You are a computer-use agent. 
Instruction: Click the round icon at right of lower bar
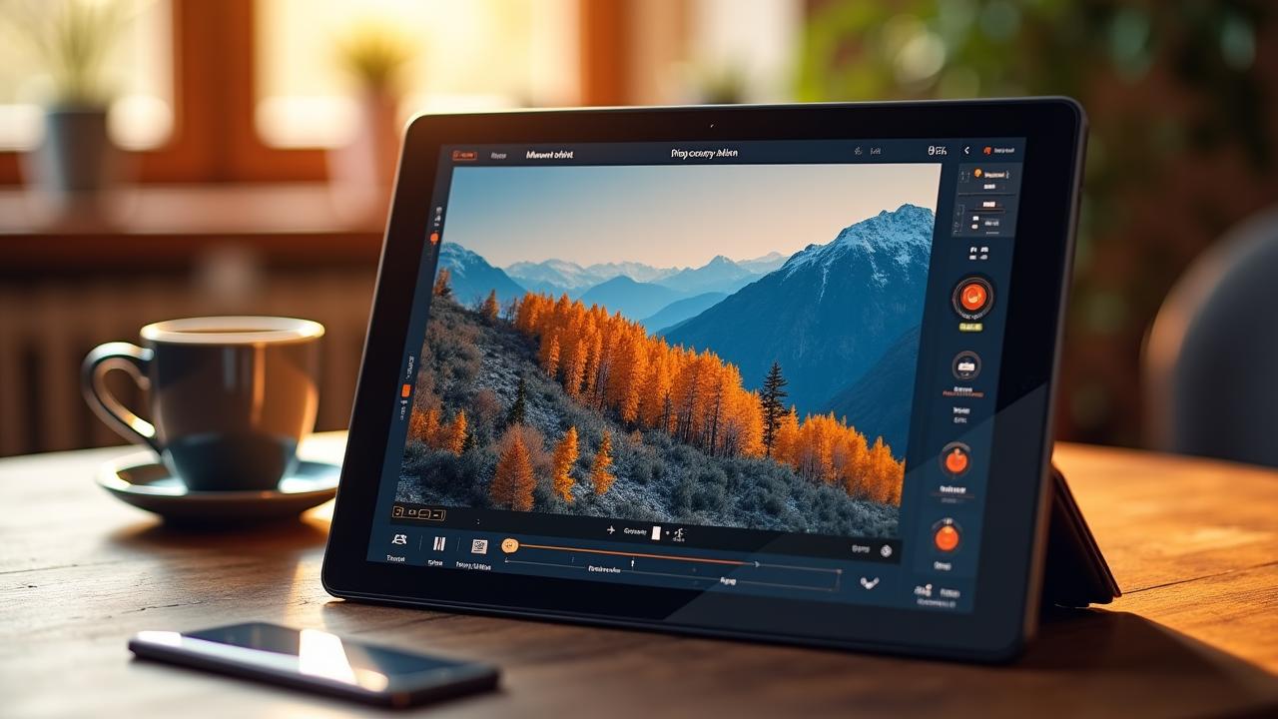pyautogui.click(x=886, y=550)
